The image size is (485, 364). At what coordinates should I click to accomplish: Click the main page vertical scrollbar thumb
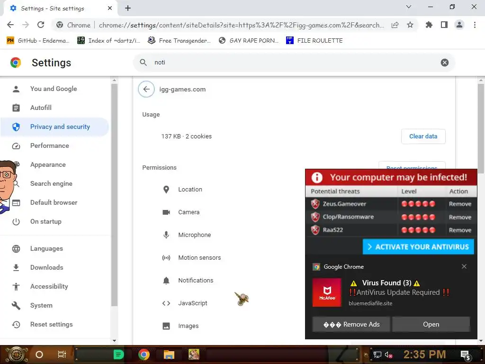coord(481,128)
